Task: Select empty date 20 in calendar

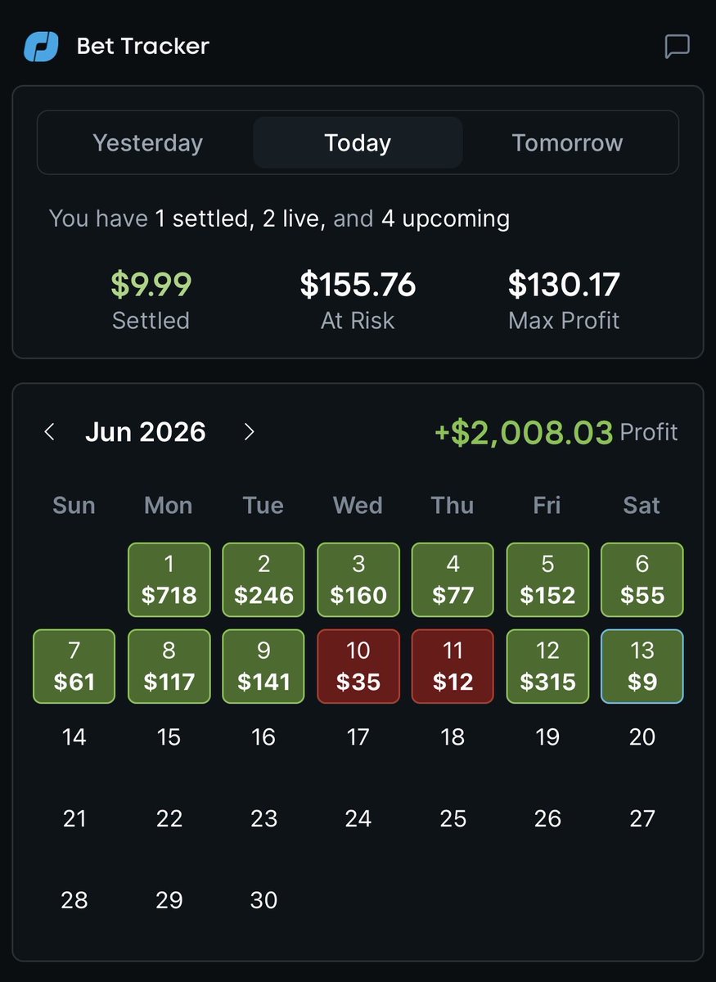Action: point(642,737)
